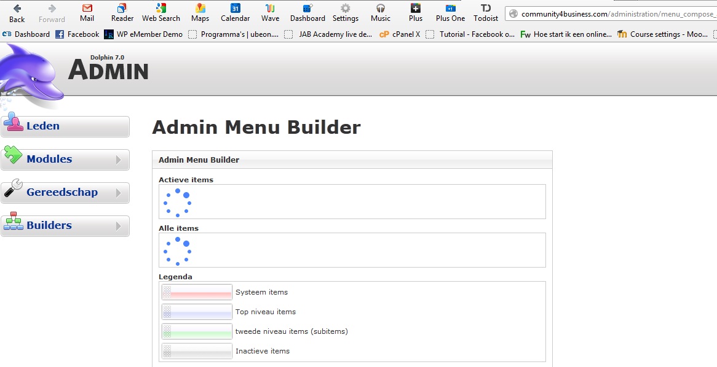This screenshot has width=717, height=367.
Task: Expand the Builders submenu arrow
Action: click(118, 226)
